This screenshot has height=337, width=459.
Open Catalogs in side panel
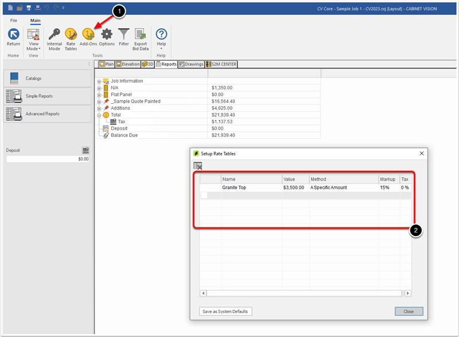point(48,79)
